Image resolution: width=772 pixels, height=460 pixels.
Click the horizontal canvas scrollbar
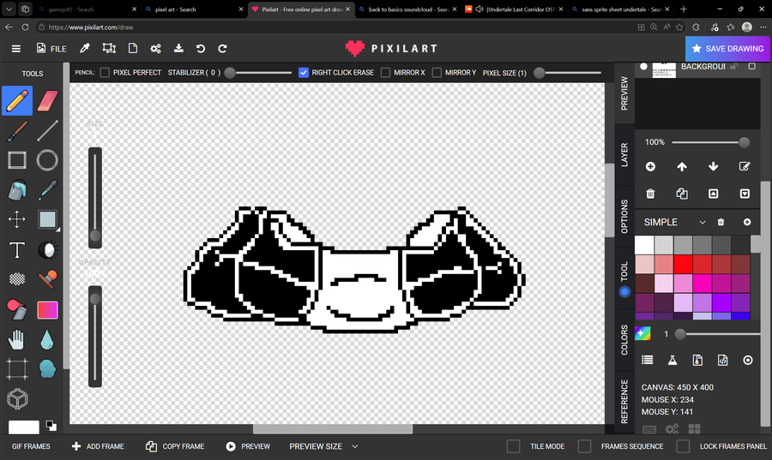pos(333,429)
